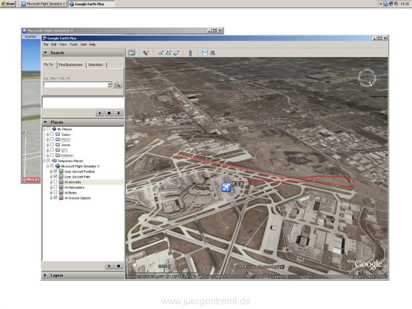Click the compass ring navigation control

click(x=367, y=78)
